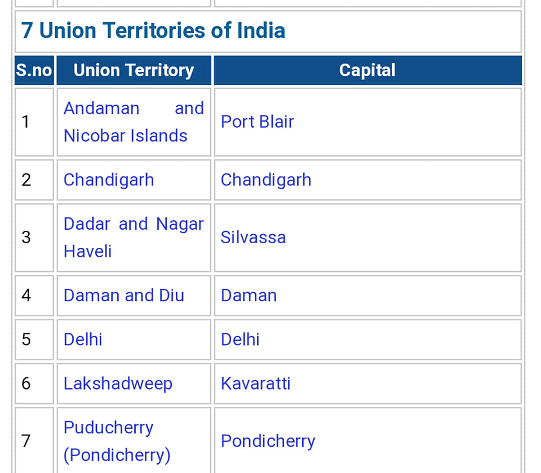Open the Kavaratti capital link

(256, 383)
